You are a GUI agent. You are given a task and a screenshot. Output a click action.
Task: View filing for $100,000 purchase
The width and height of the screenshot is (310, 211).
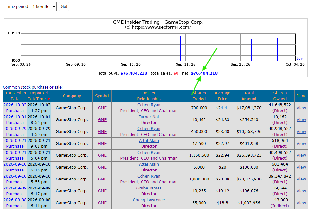(301, 167)
